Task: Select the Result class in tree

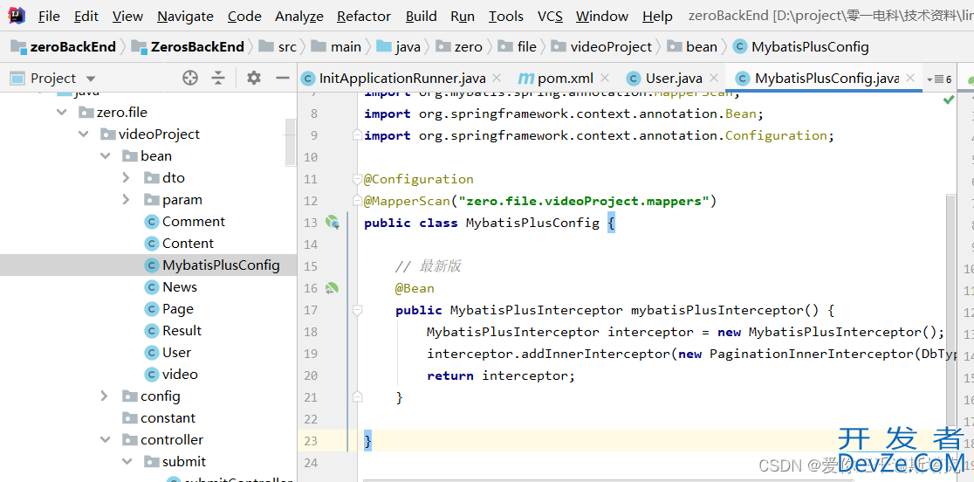Action: (x=174, y=330)
